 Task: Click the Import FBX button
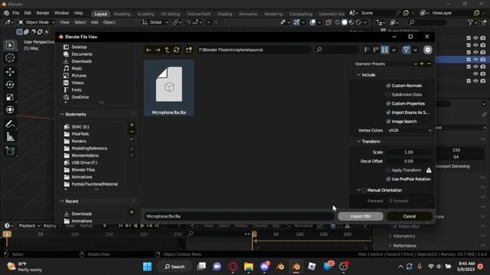click(x=361, y=216)
